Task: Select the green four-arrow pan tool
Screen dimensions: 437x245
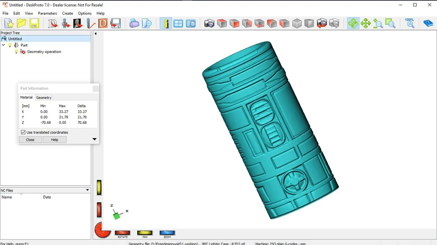Action: coord(365,23)
